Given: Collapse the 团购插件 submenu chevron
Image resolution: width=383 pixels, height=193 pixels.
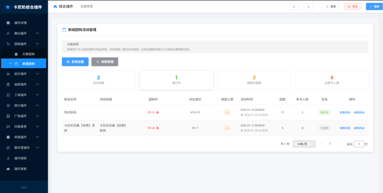Looking at the screenshot, I should pos(37,44).
